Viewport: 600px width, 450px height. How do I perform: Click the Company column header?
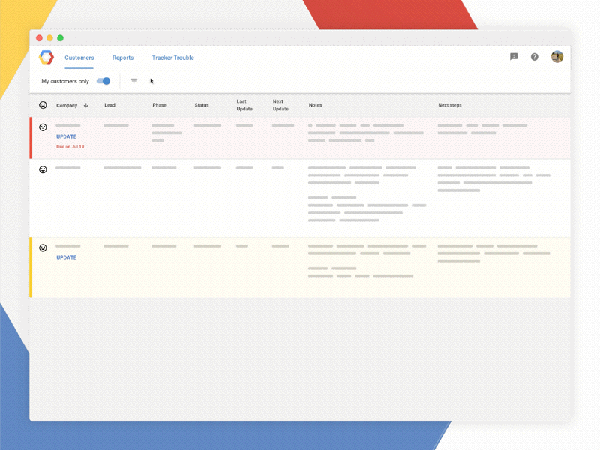[x=66, y=105]
